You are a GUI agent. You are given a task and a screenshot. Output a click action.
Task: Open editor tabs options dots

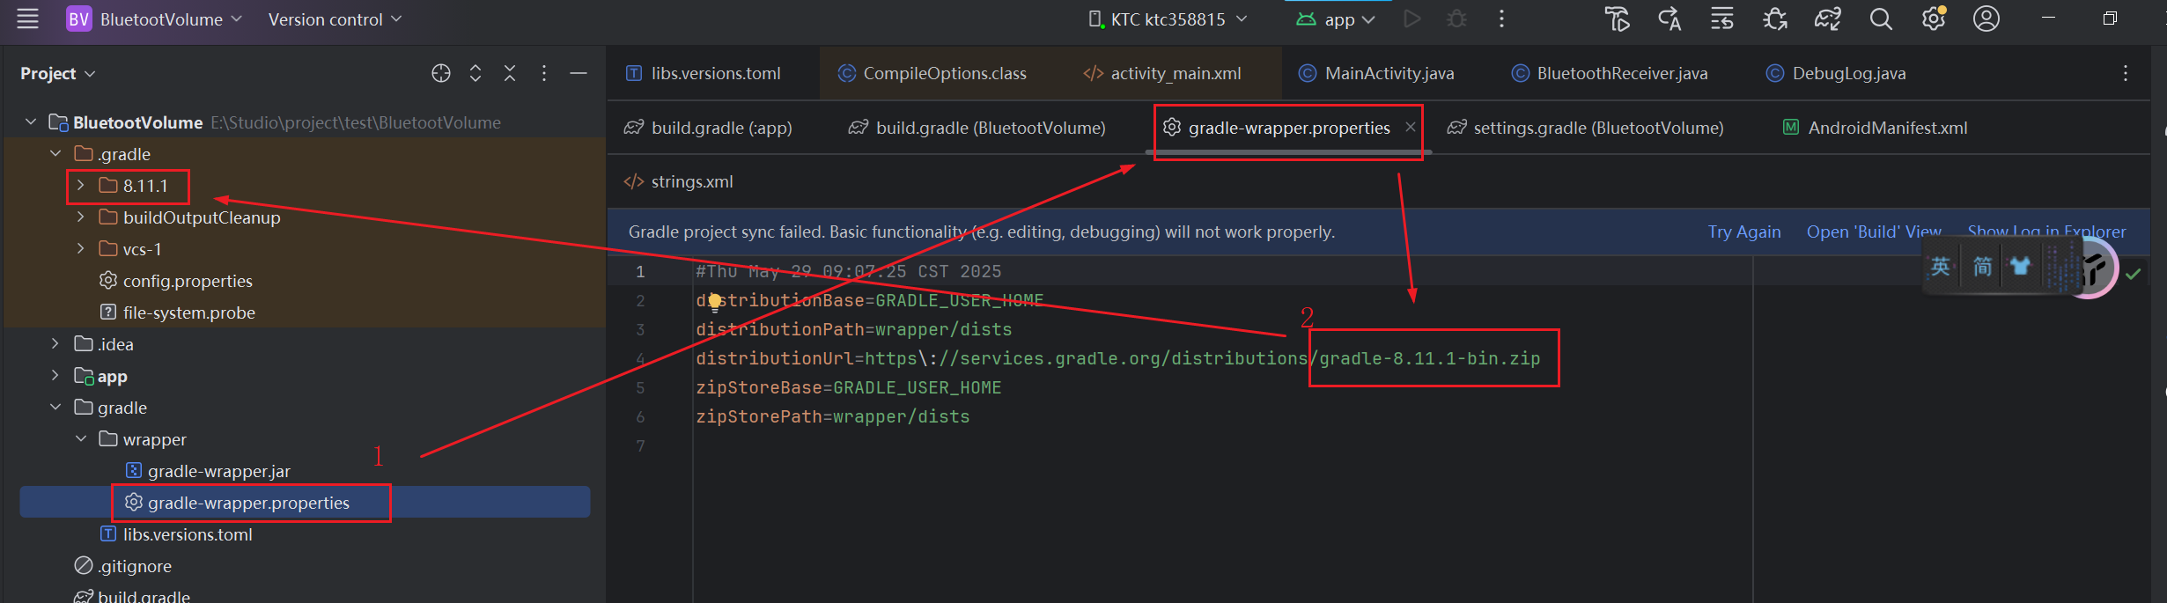2125,74
